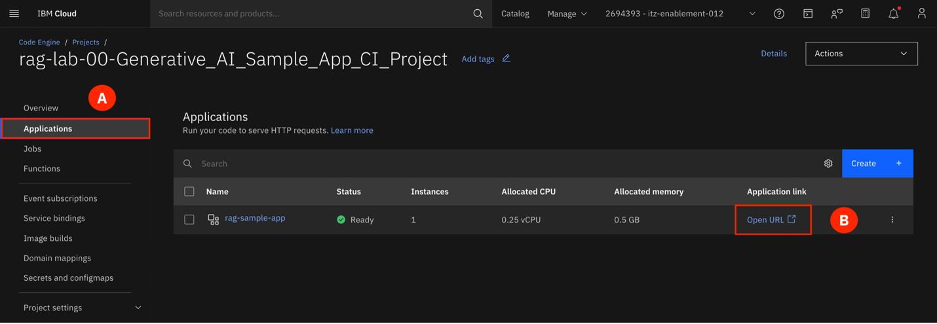Expand the Actions dropdown
Viewport: 937px width, 324px height.
click(x=861, y=54)
